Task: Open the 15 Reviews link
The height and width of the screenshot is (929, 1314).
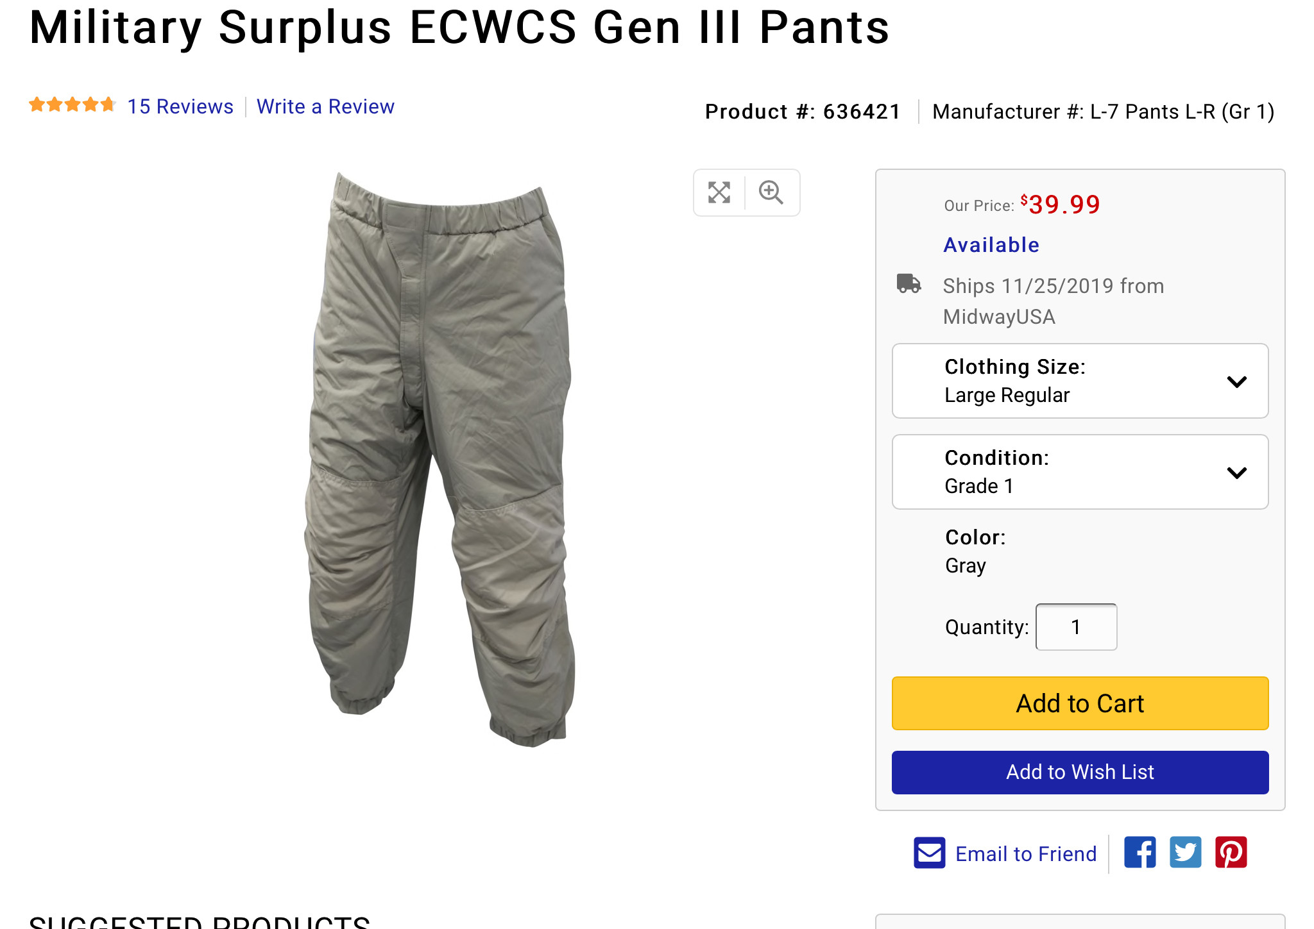Action: 180,106
